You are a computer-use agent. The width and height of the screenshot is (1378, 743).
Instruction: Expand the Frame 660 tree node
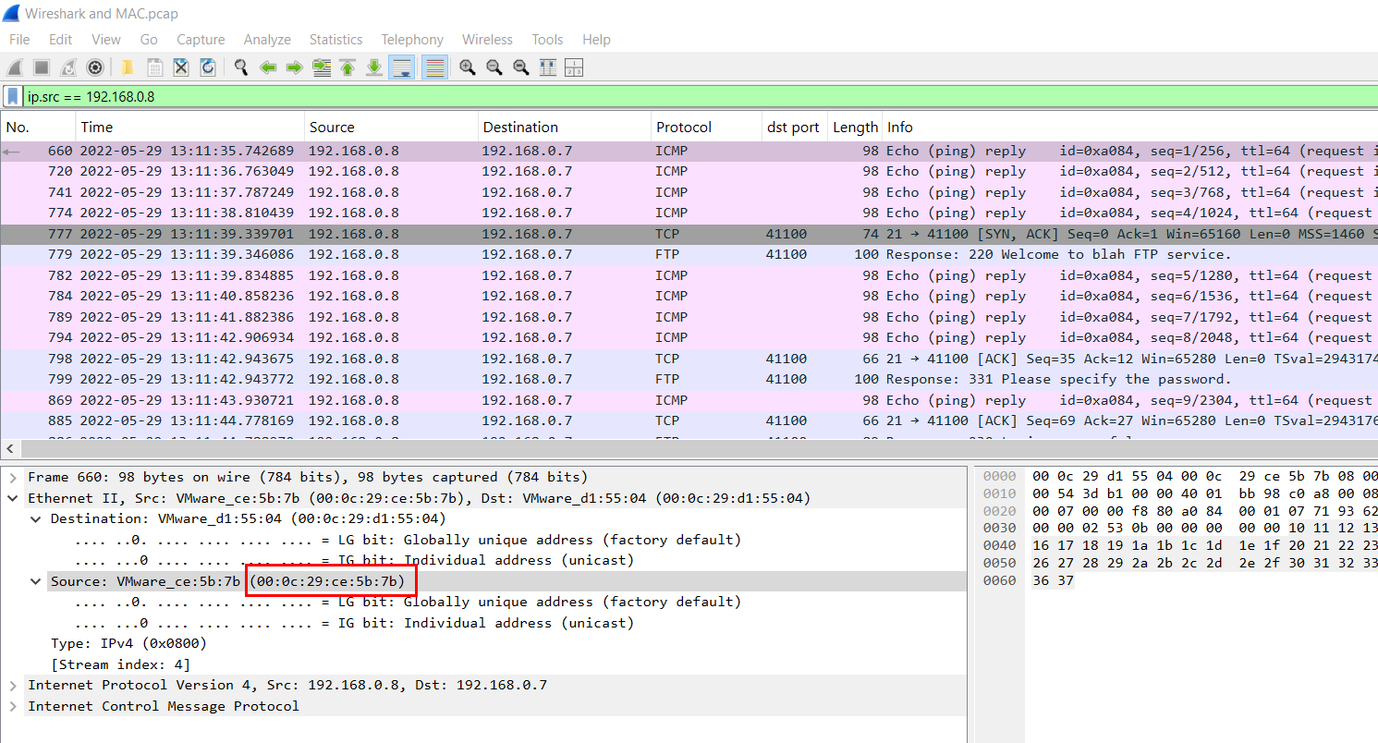coord(13,478)
